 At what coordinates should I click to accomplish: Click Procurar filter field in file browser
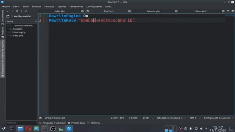pyautogui.click(x=21, y=123)
